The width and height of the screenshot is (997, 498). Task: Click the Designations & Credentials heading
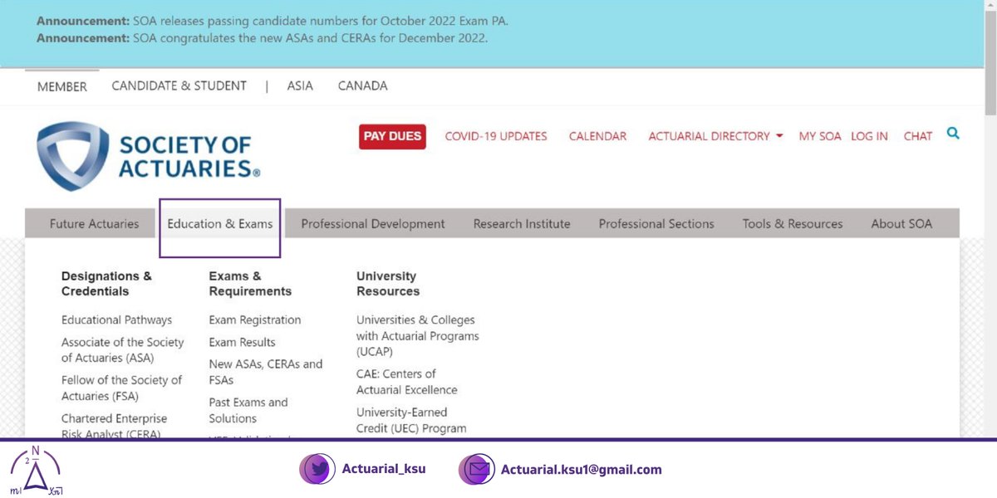coord(106,284)
